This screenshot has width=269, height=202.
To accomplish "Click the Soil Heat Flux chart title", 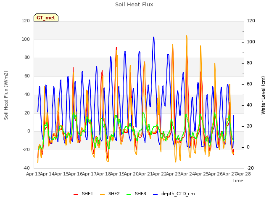I will point(134,5).
